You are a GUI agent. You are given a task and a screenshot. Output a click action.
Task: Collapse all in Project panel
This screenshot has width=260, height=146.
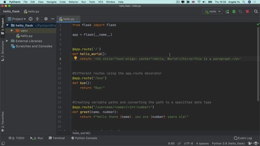[x=37, y=19]
